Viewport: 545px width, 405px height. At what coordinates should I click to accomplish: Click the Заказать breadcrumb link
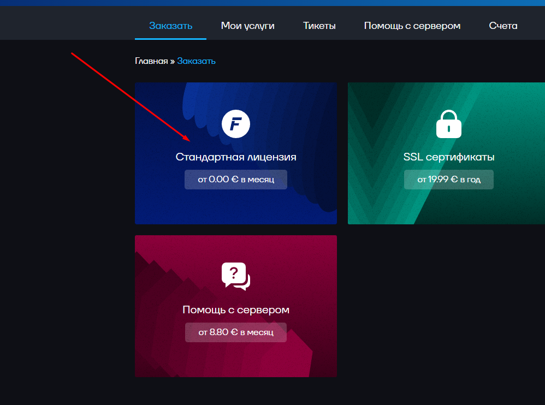pyautogui.click(x=196, y=61)
